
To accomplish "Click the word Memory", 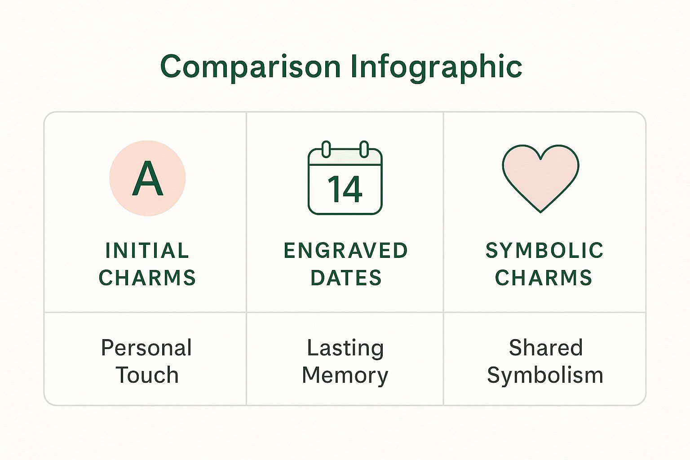I will [345, 375].
